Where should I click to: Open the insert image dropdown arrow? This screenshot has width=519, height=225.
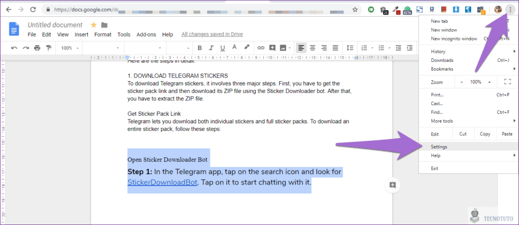click(290, 48)
